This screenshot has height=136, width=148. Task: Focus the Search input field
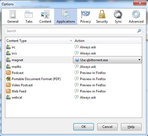pyautogui.click(x=74, y=31)
